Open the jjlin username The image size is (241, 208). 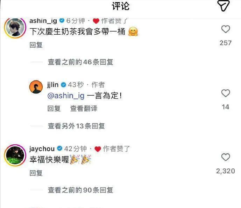[x=53, y=85]
